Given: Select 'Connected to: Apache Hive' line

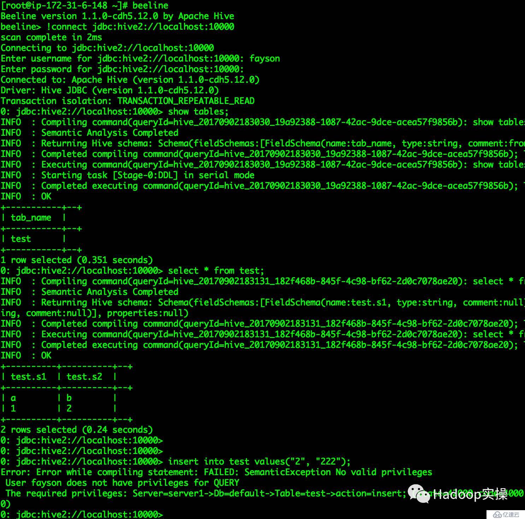Looking at the screenshot, I should coord(130,80).
